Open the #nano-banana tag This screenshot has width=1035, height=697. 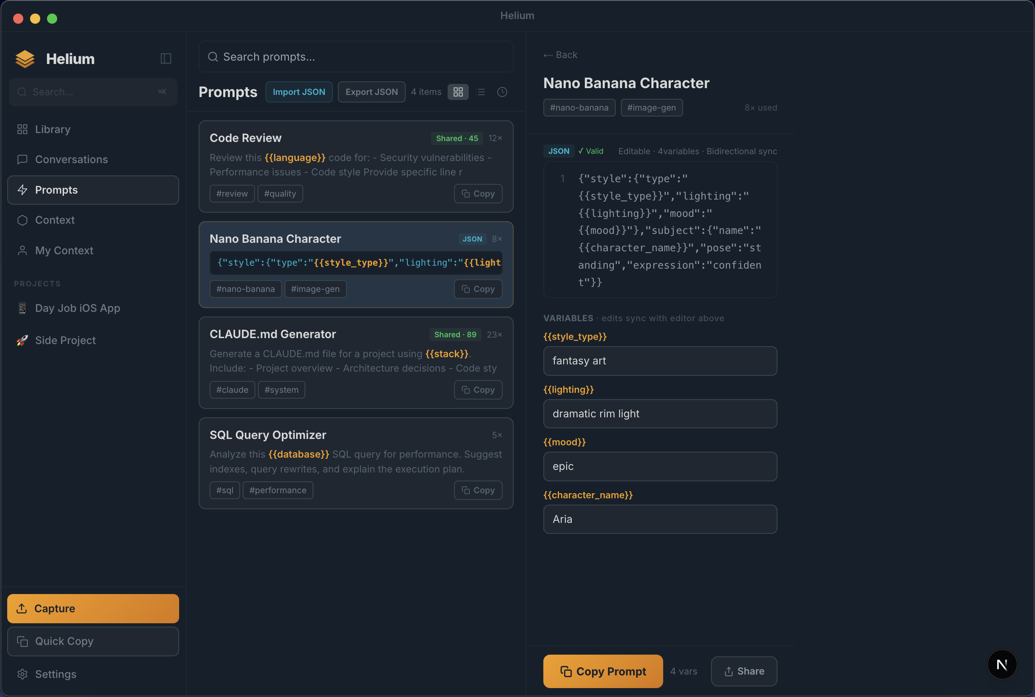click(579, 108)
